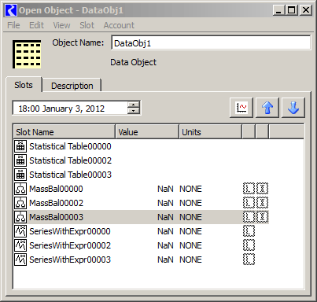Click the Object Name input field
This screenshot has width=317, height=302.
(211, 42)
